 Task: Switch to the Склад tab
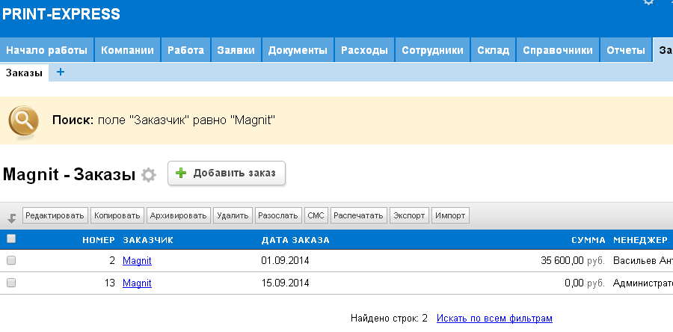[494, 51]
